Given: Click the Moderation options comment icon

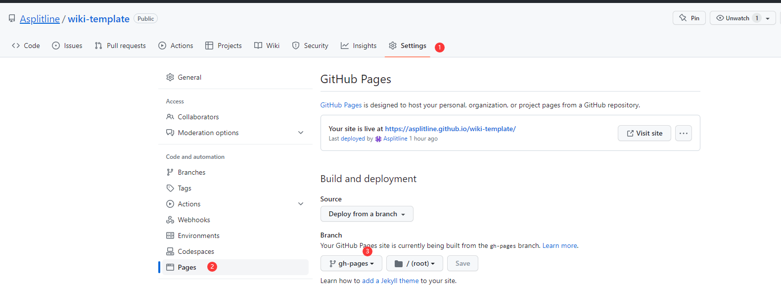Looking at the screenshot, I should [x=170, y=133].
